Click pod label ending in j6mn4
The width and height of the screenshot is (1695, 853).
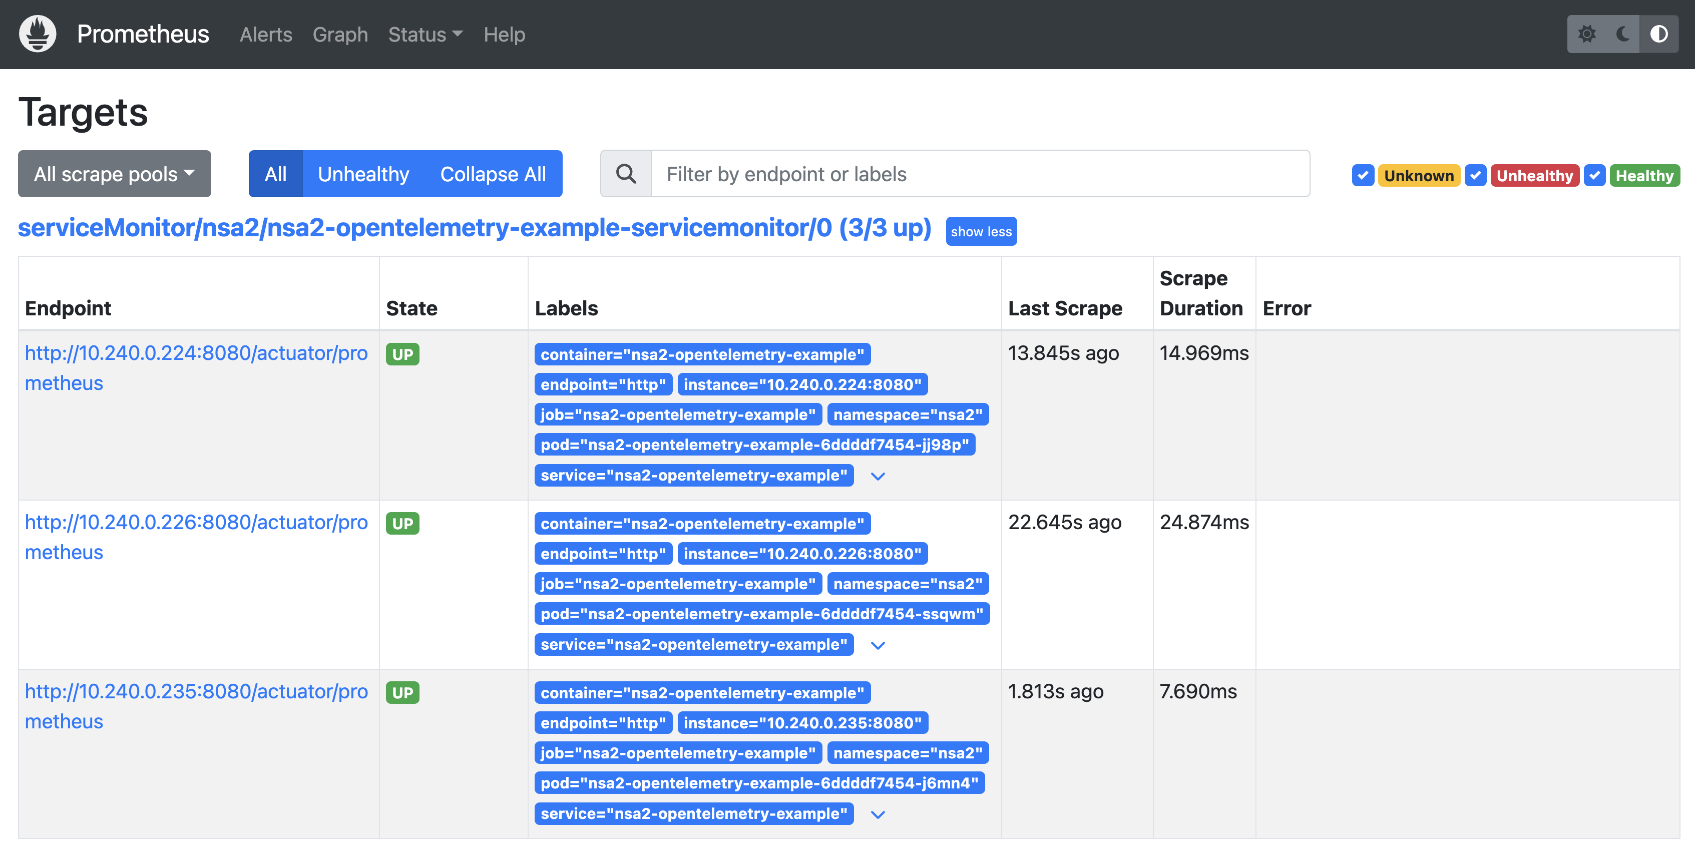[x=759, y=783]
